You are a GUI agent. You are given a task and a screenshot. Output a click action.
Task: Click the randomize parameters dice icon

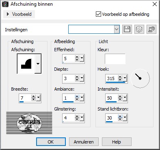(139, 29)
